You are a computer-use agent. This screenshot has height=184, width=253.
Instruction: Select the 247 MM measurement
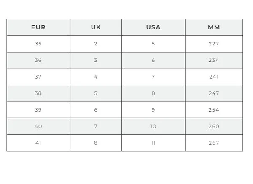(214, 93)
